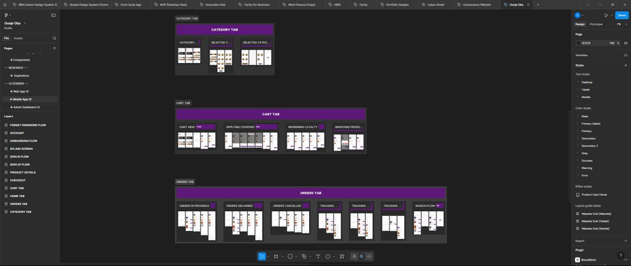
Task: Open the pen tools dropdown arrow
Action: 310,257
